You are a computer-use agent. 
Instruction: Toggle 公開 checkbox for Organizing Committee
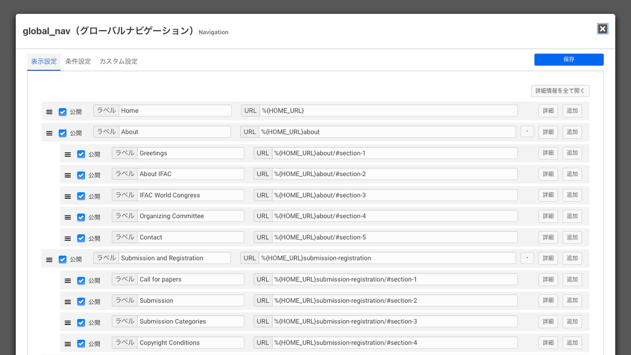[x=81, y=217]
